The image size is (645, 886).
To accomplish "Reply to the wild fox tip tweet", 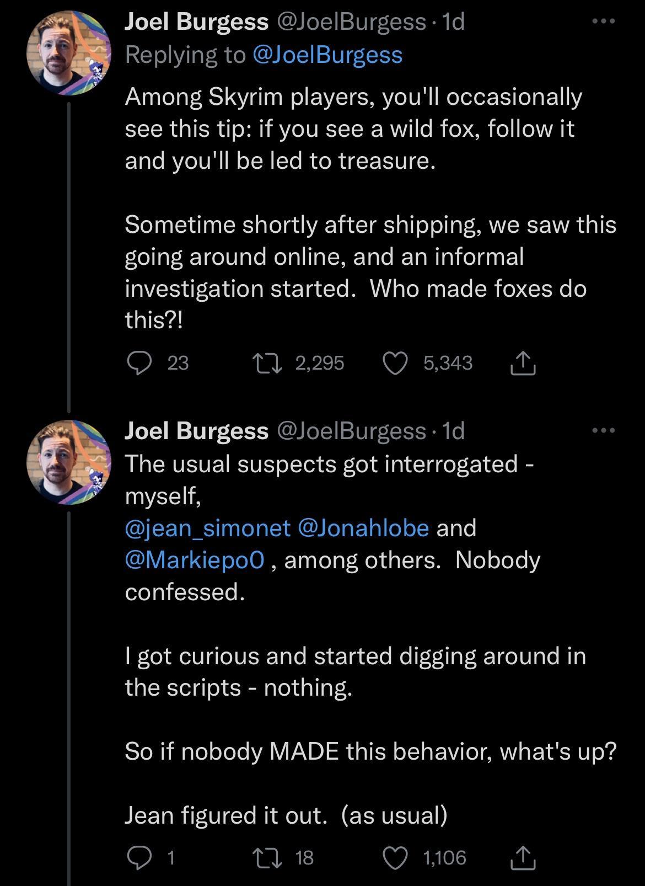I will click(139, 364).
